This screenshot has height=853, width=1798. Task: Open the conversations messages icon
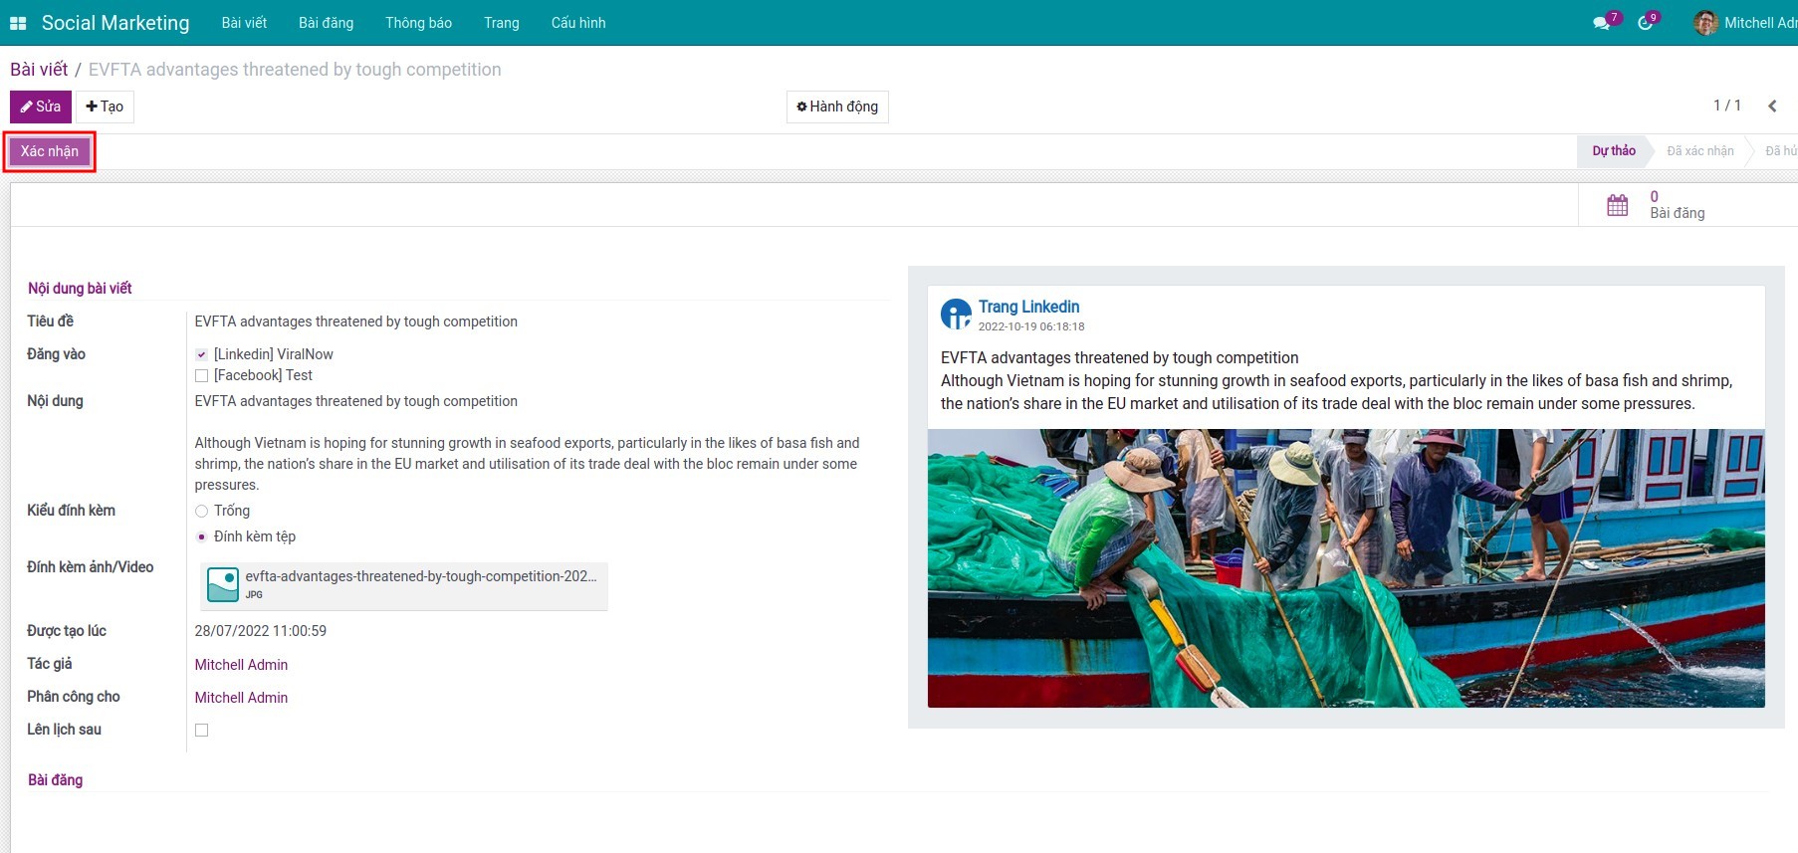[1601, 23]
